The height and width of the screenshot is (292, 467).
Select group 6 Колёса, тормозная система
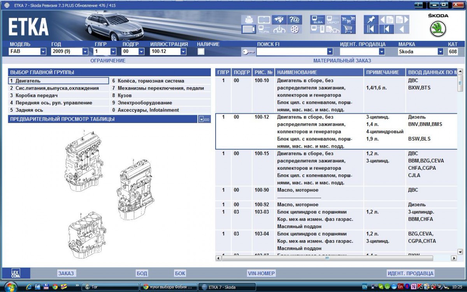160,81
